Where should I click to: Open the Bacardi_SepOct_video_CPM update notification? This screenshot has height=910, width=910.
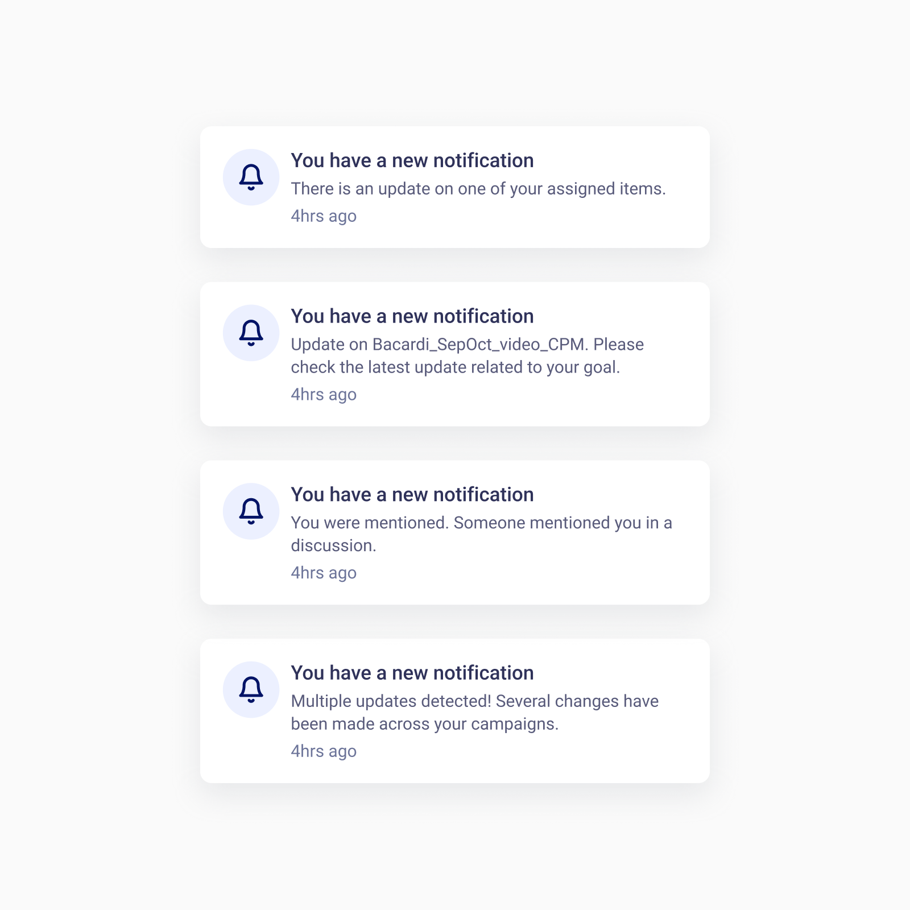tap(455, 353)
